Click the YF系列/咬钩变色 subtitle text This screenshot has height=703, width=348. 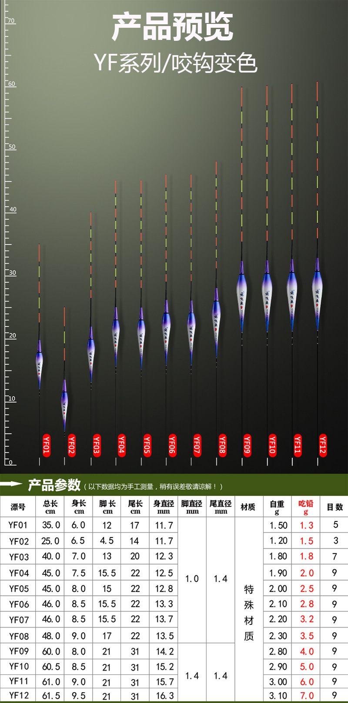[x=176, y=63]
